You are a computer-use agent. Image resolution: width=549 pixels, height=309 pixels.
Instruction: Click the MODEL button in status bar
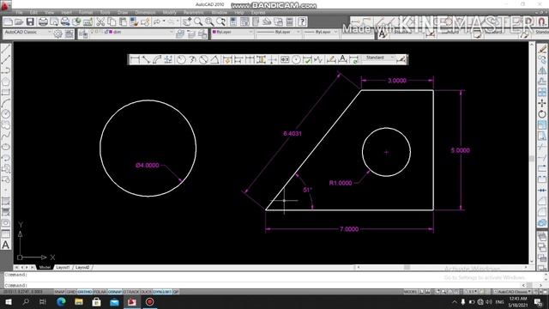coord(410,292)
